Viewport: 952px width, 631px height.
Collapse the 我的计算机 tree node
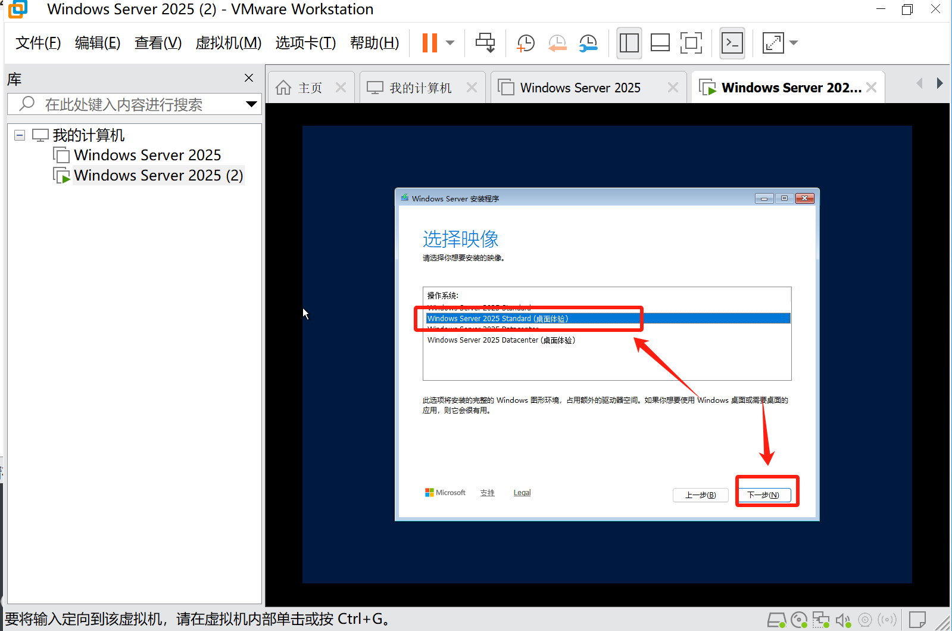click(20, 135)
